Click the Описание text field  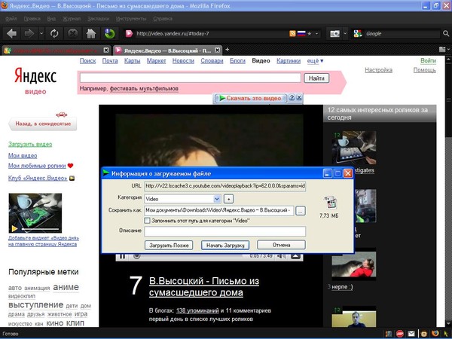[224, 231]
